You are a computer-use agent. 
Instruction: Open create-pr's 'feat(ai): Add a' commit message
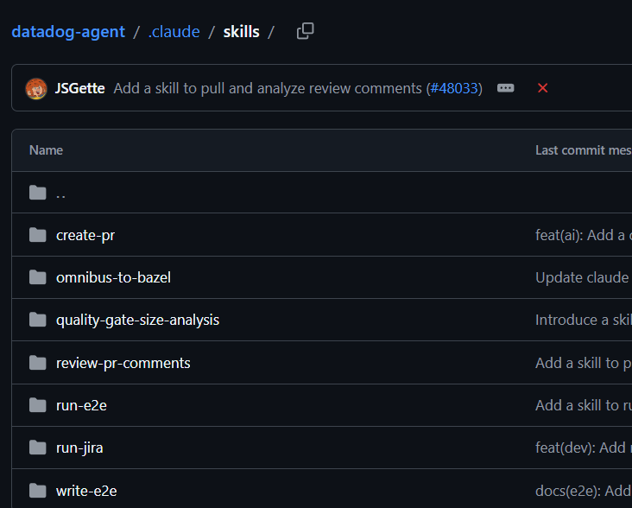584,235
